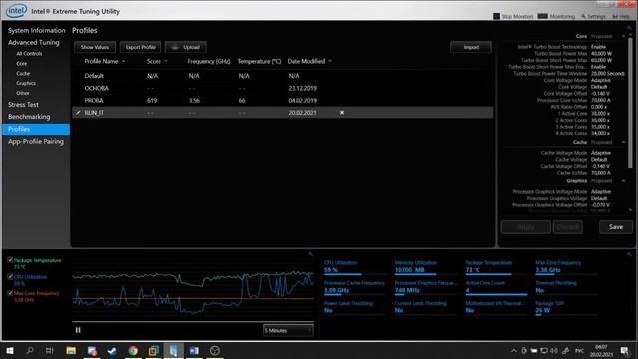Select the RUN_IT profile name

tap(94, 113)
